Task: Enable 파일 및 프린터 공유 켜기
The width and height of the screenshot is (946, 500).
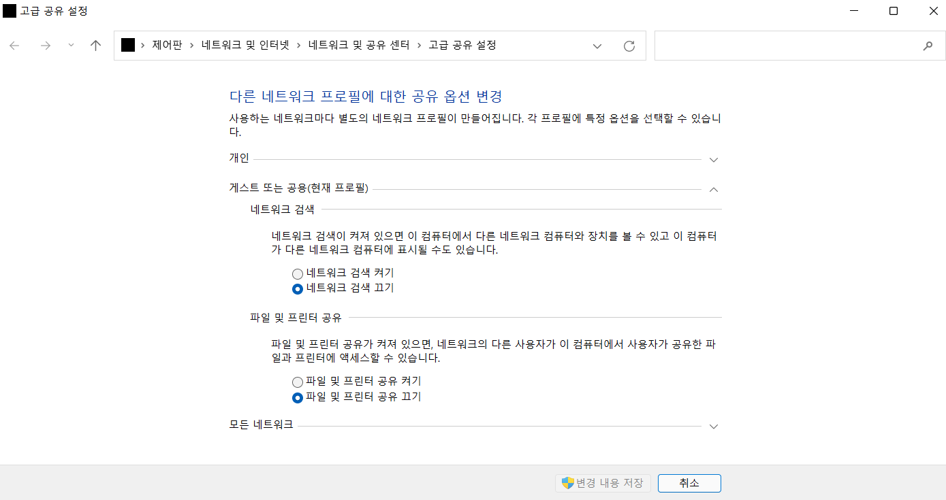Action: tap(298, 382)
